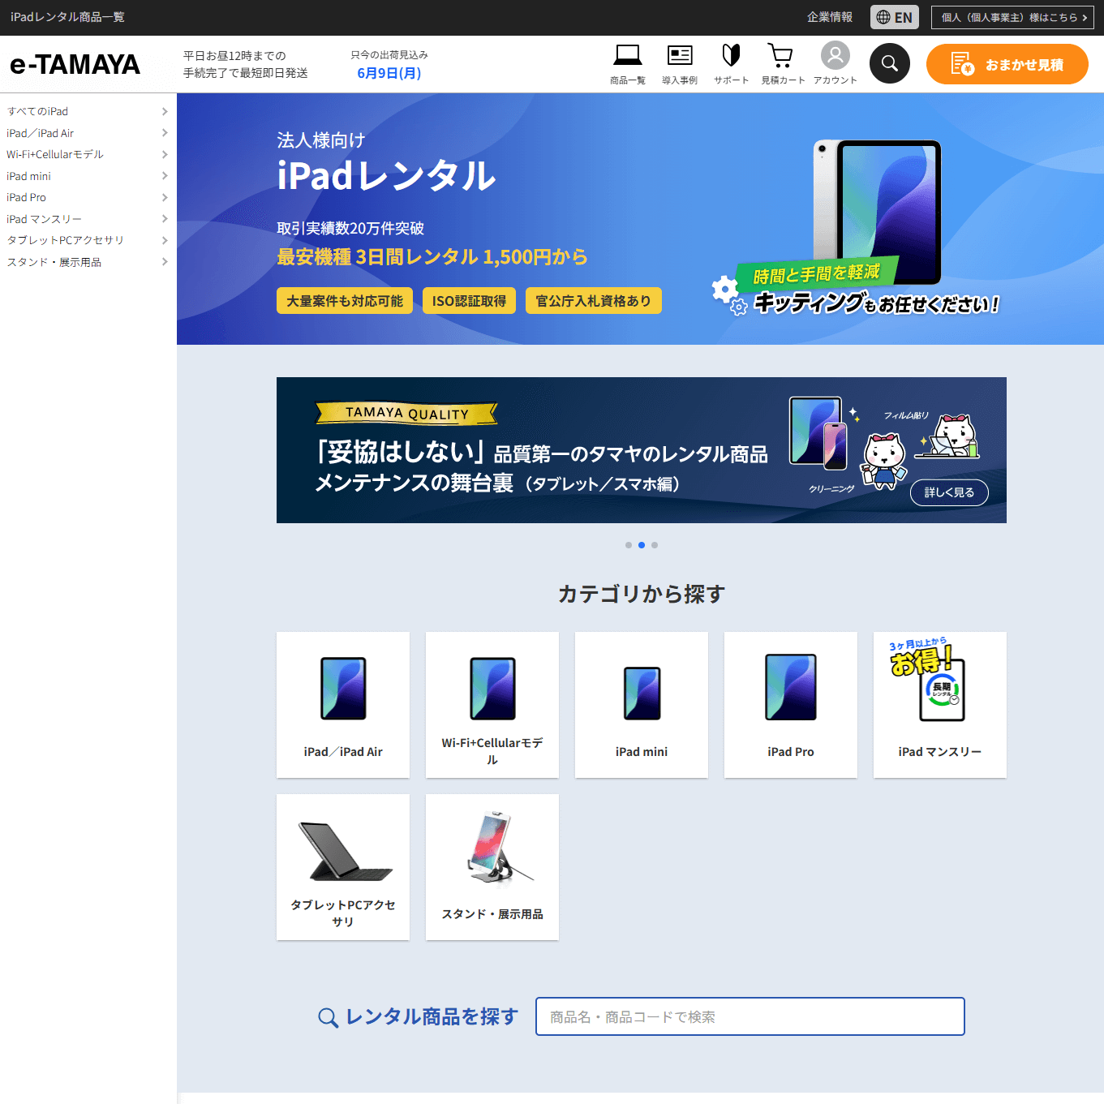This screenshot has height=1104, width=1104.
Task: Expand chevron beside sidebar iPad Pro
Action: (x=165, y=197)
